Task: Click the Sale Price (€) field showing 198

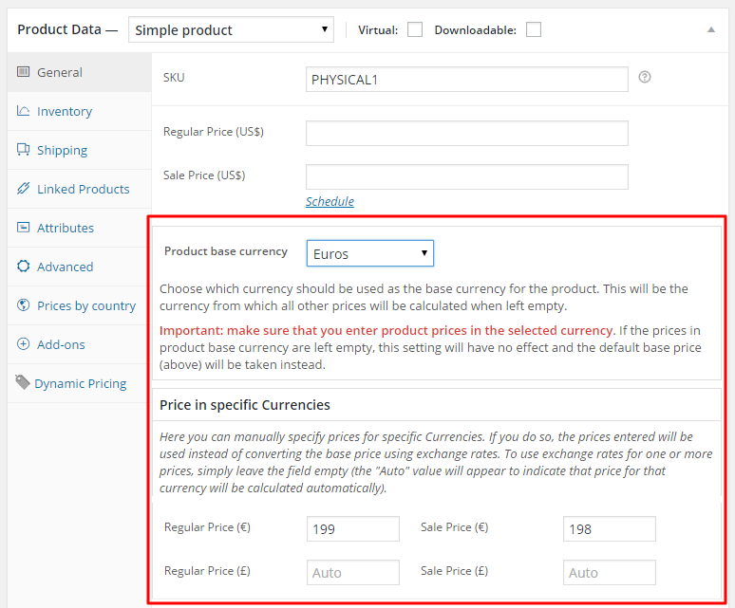Action: pos(609,528)
